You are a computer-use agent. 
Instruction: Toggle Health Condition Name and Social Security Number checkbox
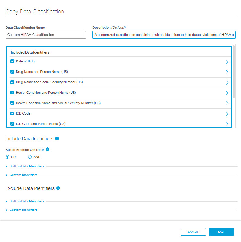click(12, 103)
